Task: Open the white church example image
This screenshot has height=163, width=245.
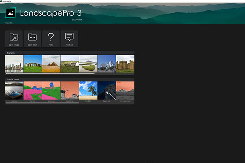Action: click(107, 64)
